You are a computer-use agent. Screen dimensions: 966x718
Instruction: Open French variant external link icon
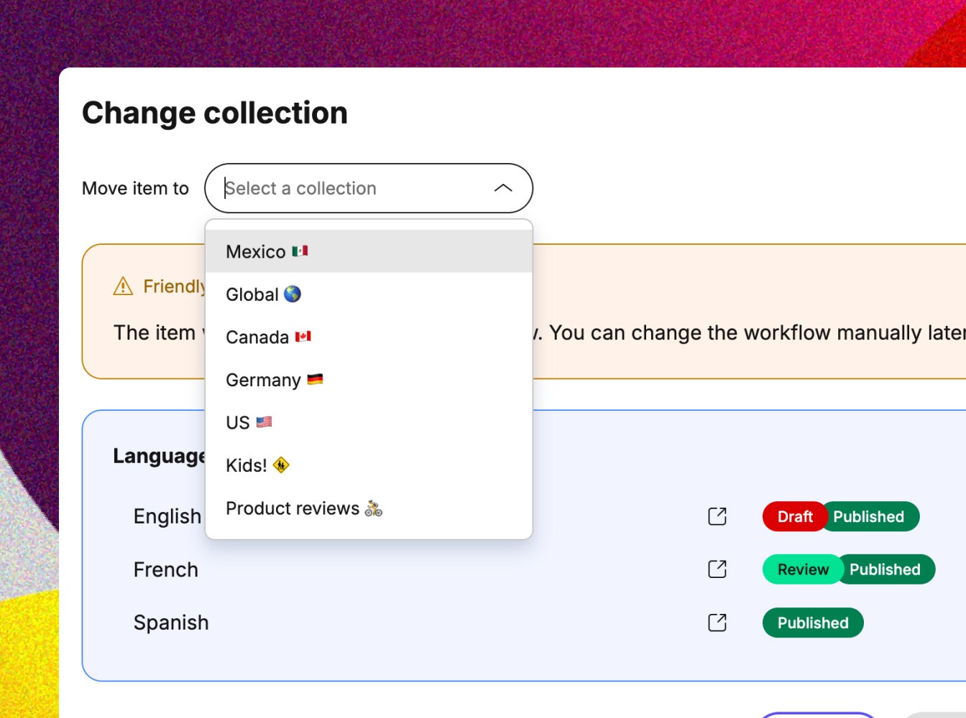tap(717, 569)
